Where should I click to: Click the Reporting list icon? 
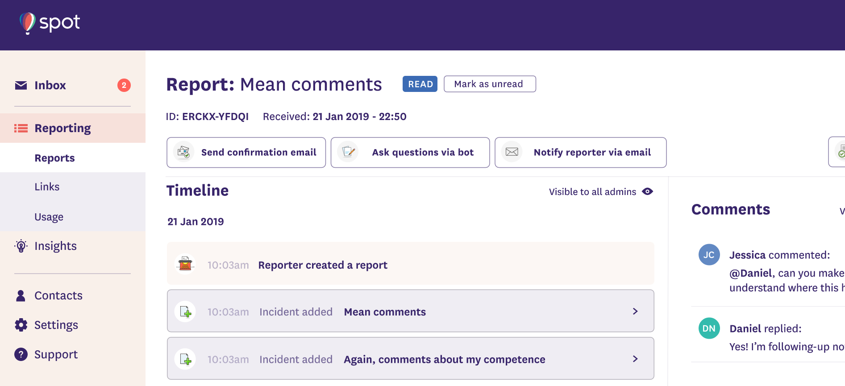[21, 129]
